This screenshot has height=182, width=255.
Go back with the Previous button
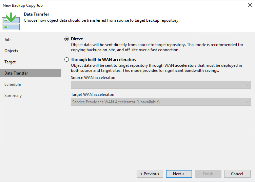[x=150, y=174]
